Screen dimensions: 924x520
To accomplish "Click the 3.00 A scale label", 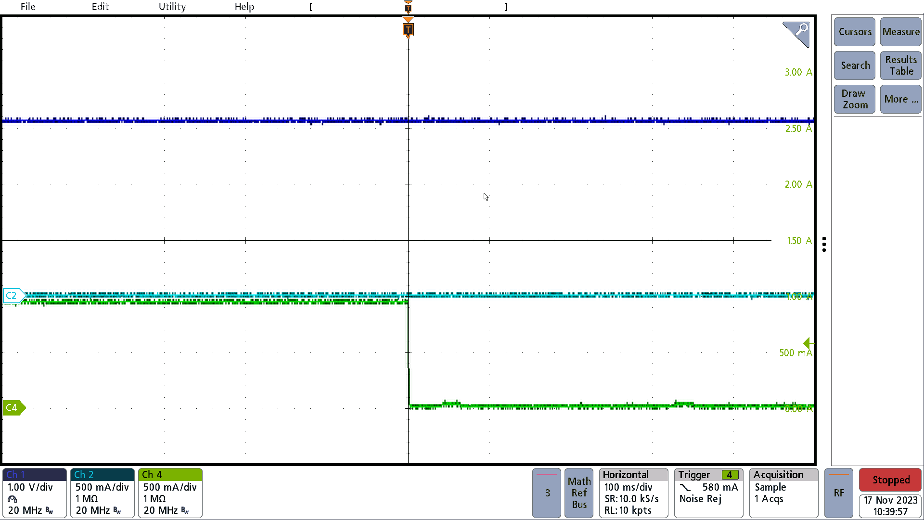I will click(x=798, y=72).
